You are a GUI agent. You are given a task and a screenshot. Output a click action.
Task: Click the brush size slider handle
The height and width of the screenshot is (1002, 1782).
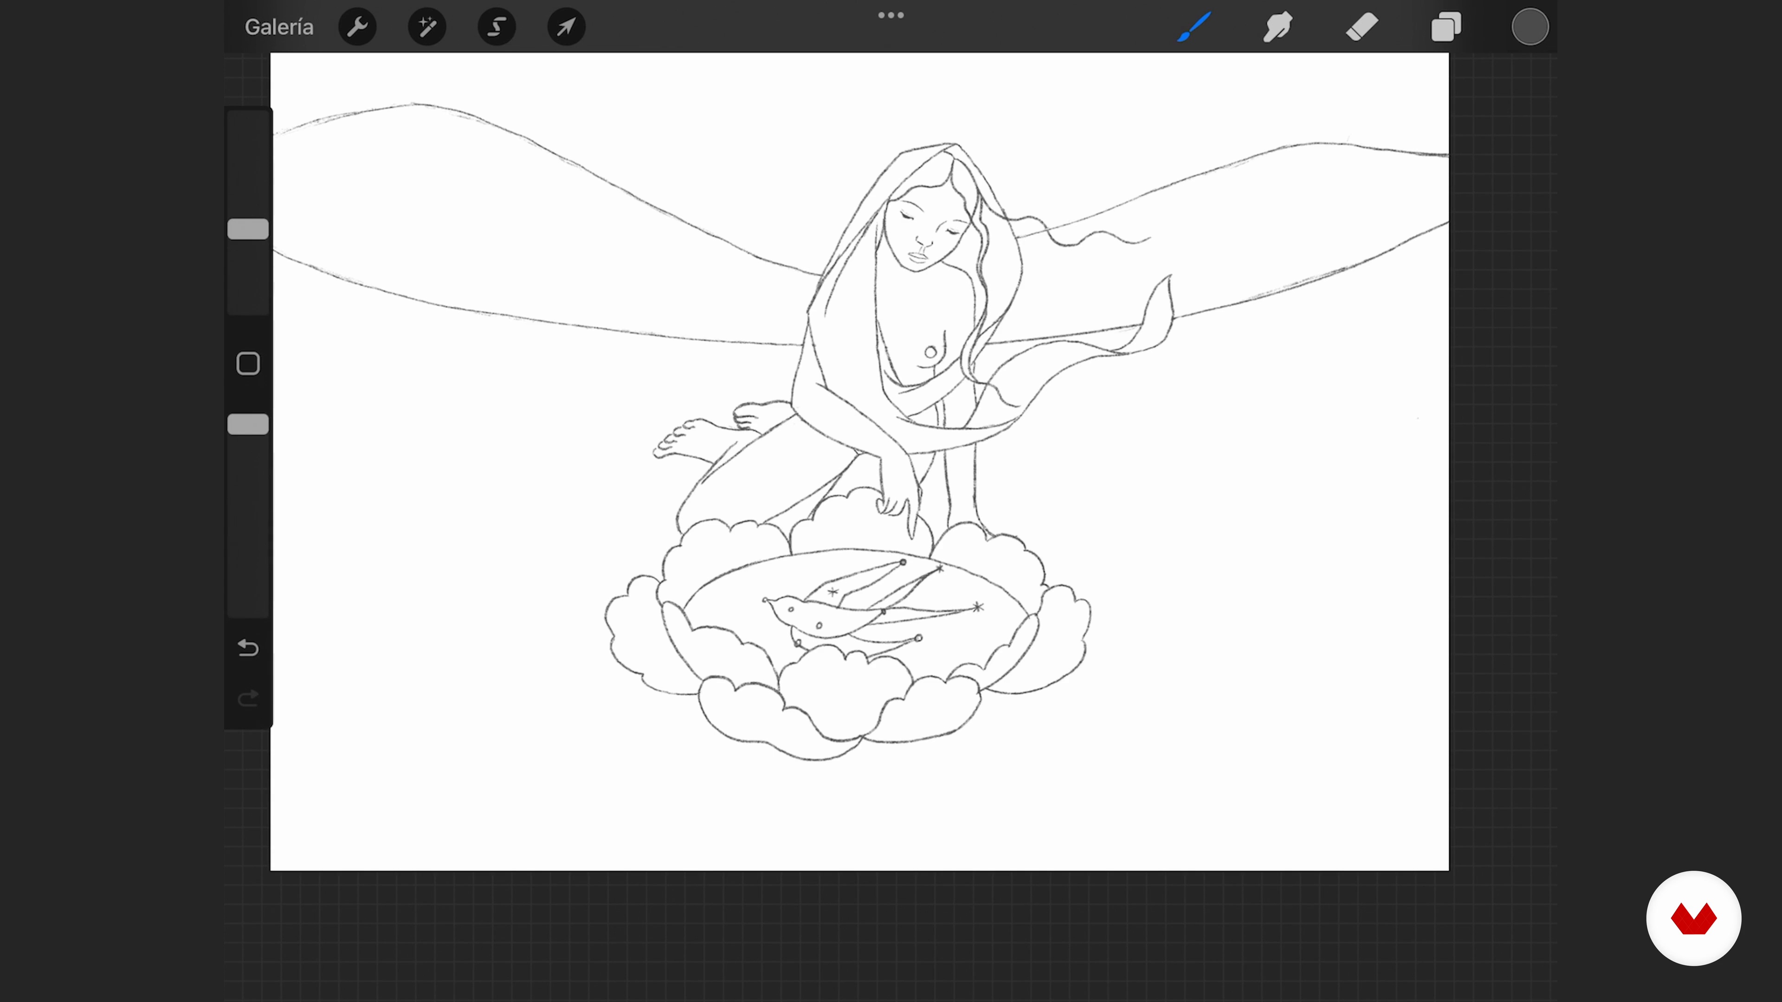pos(248,229)
